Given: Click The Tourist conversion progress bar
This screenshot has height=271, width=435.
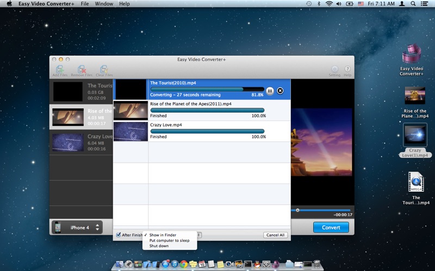Looking at the screenshot, I should (x=207, y=89).
